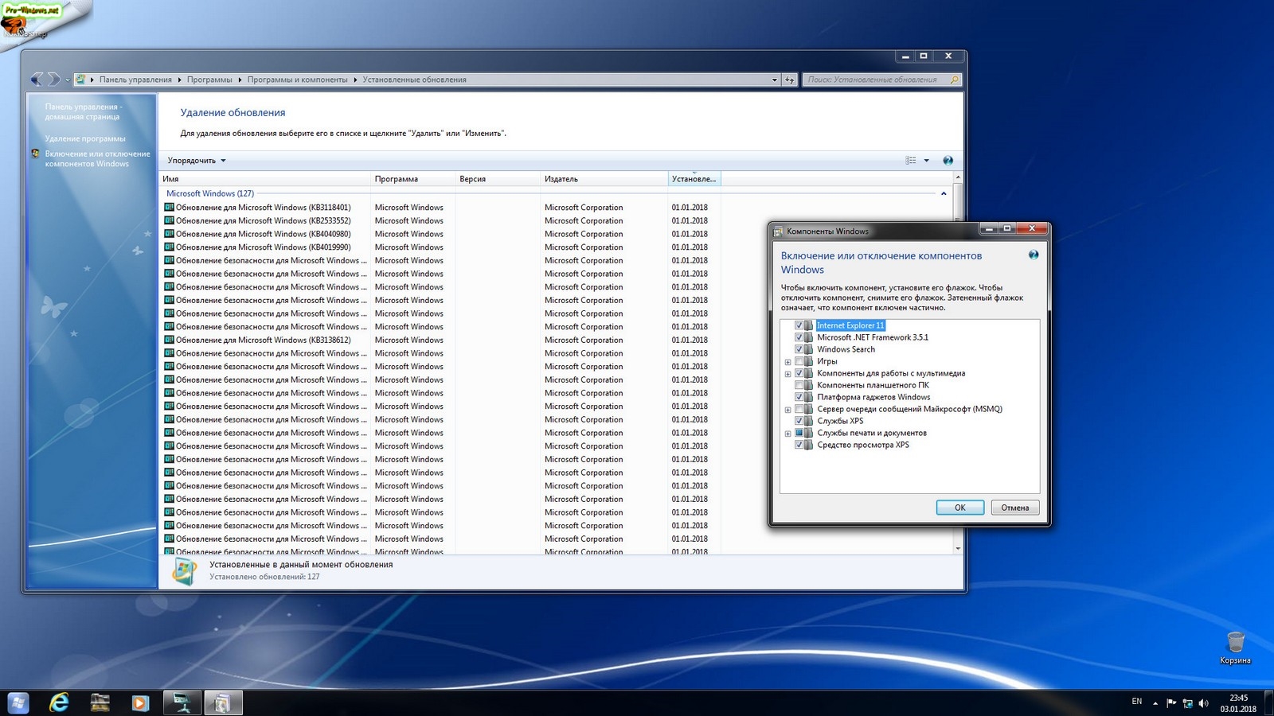
Task: Click the Start button orb
Action: 18,702
